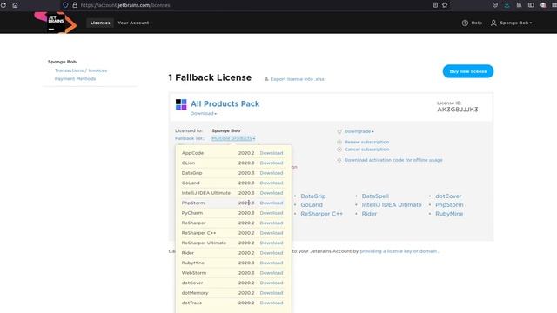Open tracking protection shield in address bar
Screen dimensions: 557x313
[65, 5]
